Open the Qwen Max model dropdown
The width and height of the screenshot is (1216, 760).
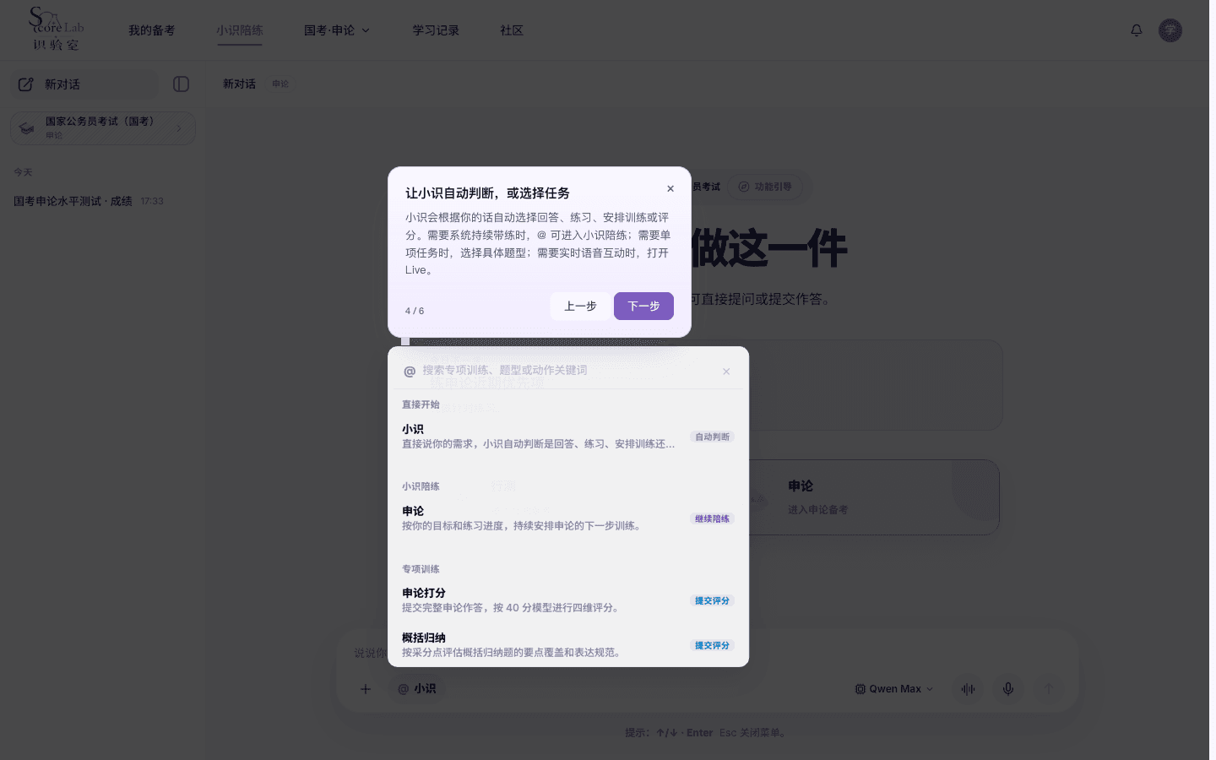pos(894,689)
